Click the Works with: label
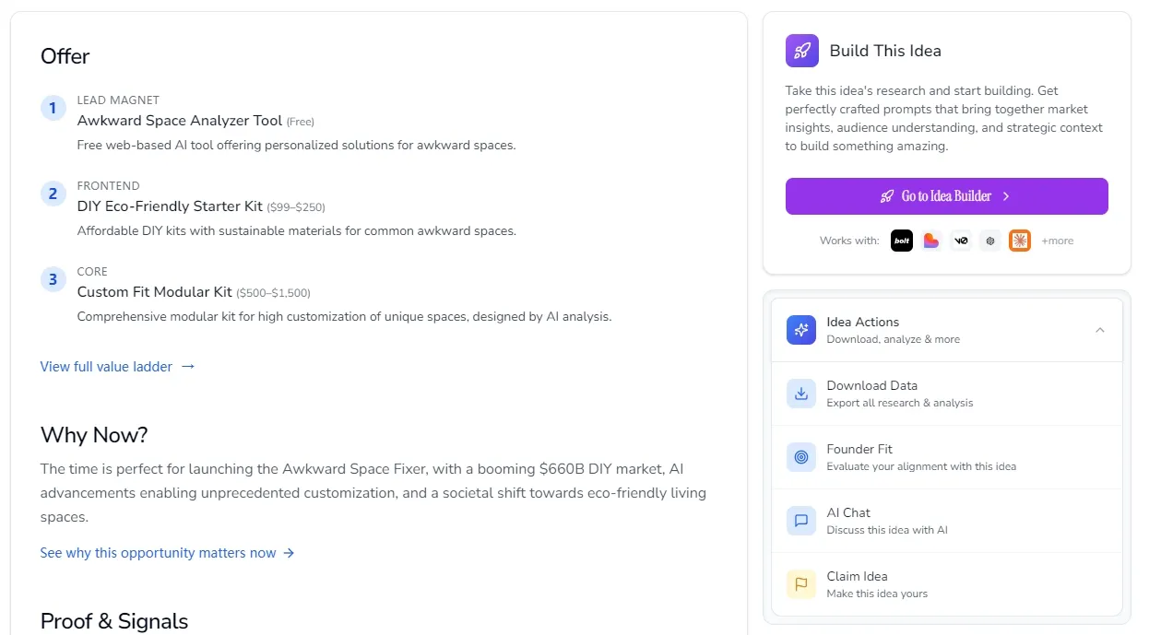Image resolution: width=1149 pixels, height=635 pixels. click(x=849, y=241)
